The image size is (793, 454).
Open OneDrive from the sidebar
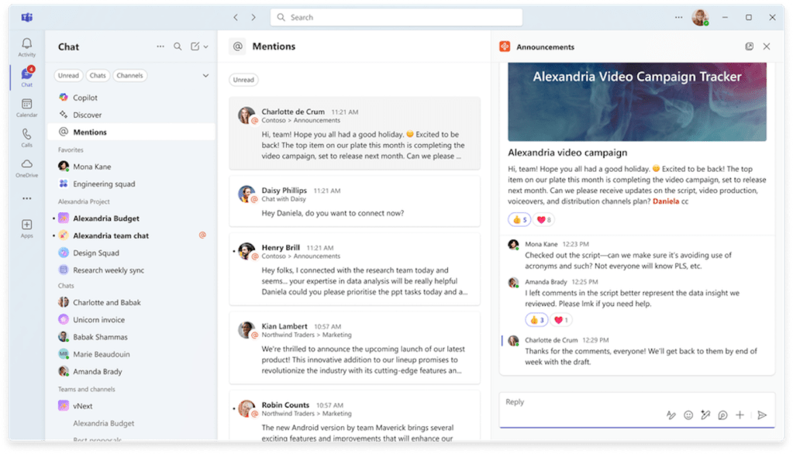[27, 167]
